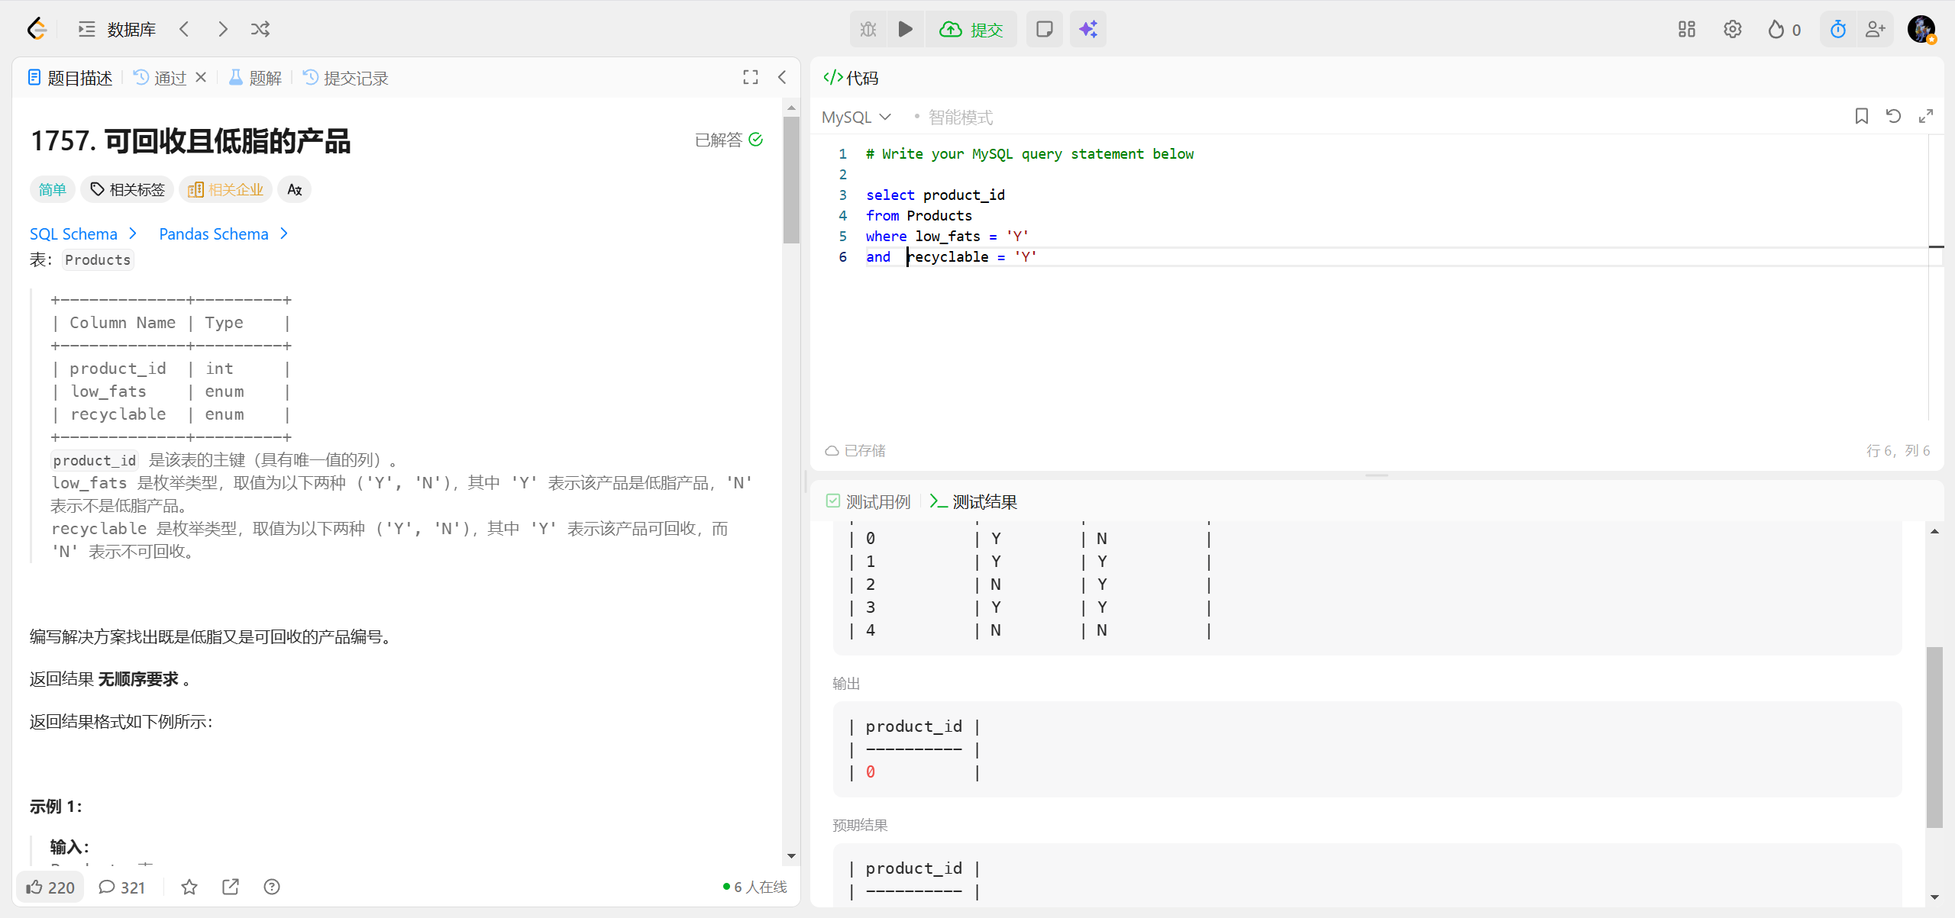Open the notes sticky icon
The width and height of the screenshot is (1955, 918).
[1044, 29]
